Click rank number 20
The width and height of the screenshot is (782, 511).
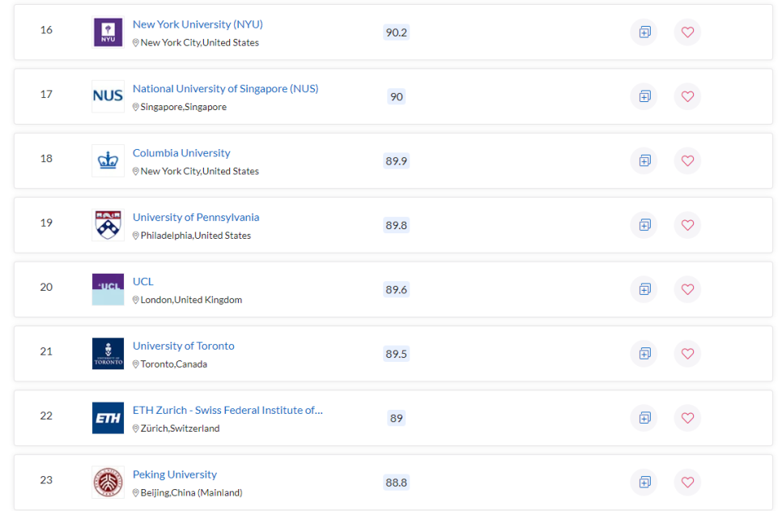46,287
